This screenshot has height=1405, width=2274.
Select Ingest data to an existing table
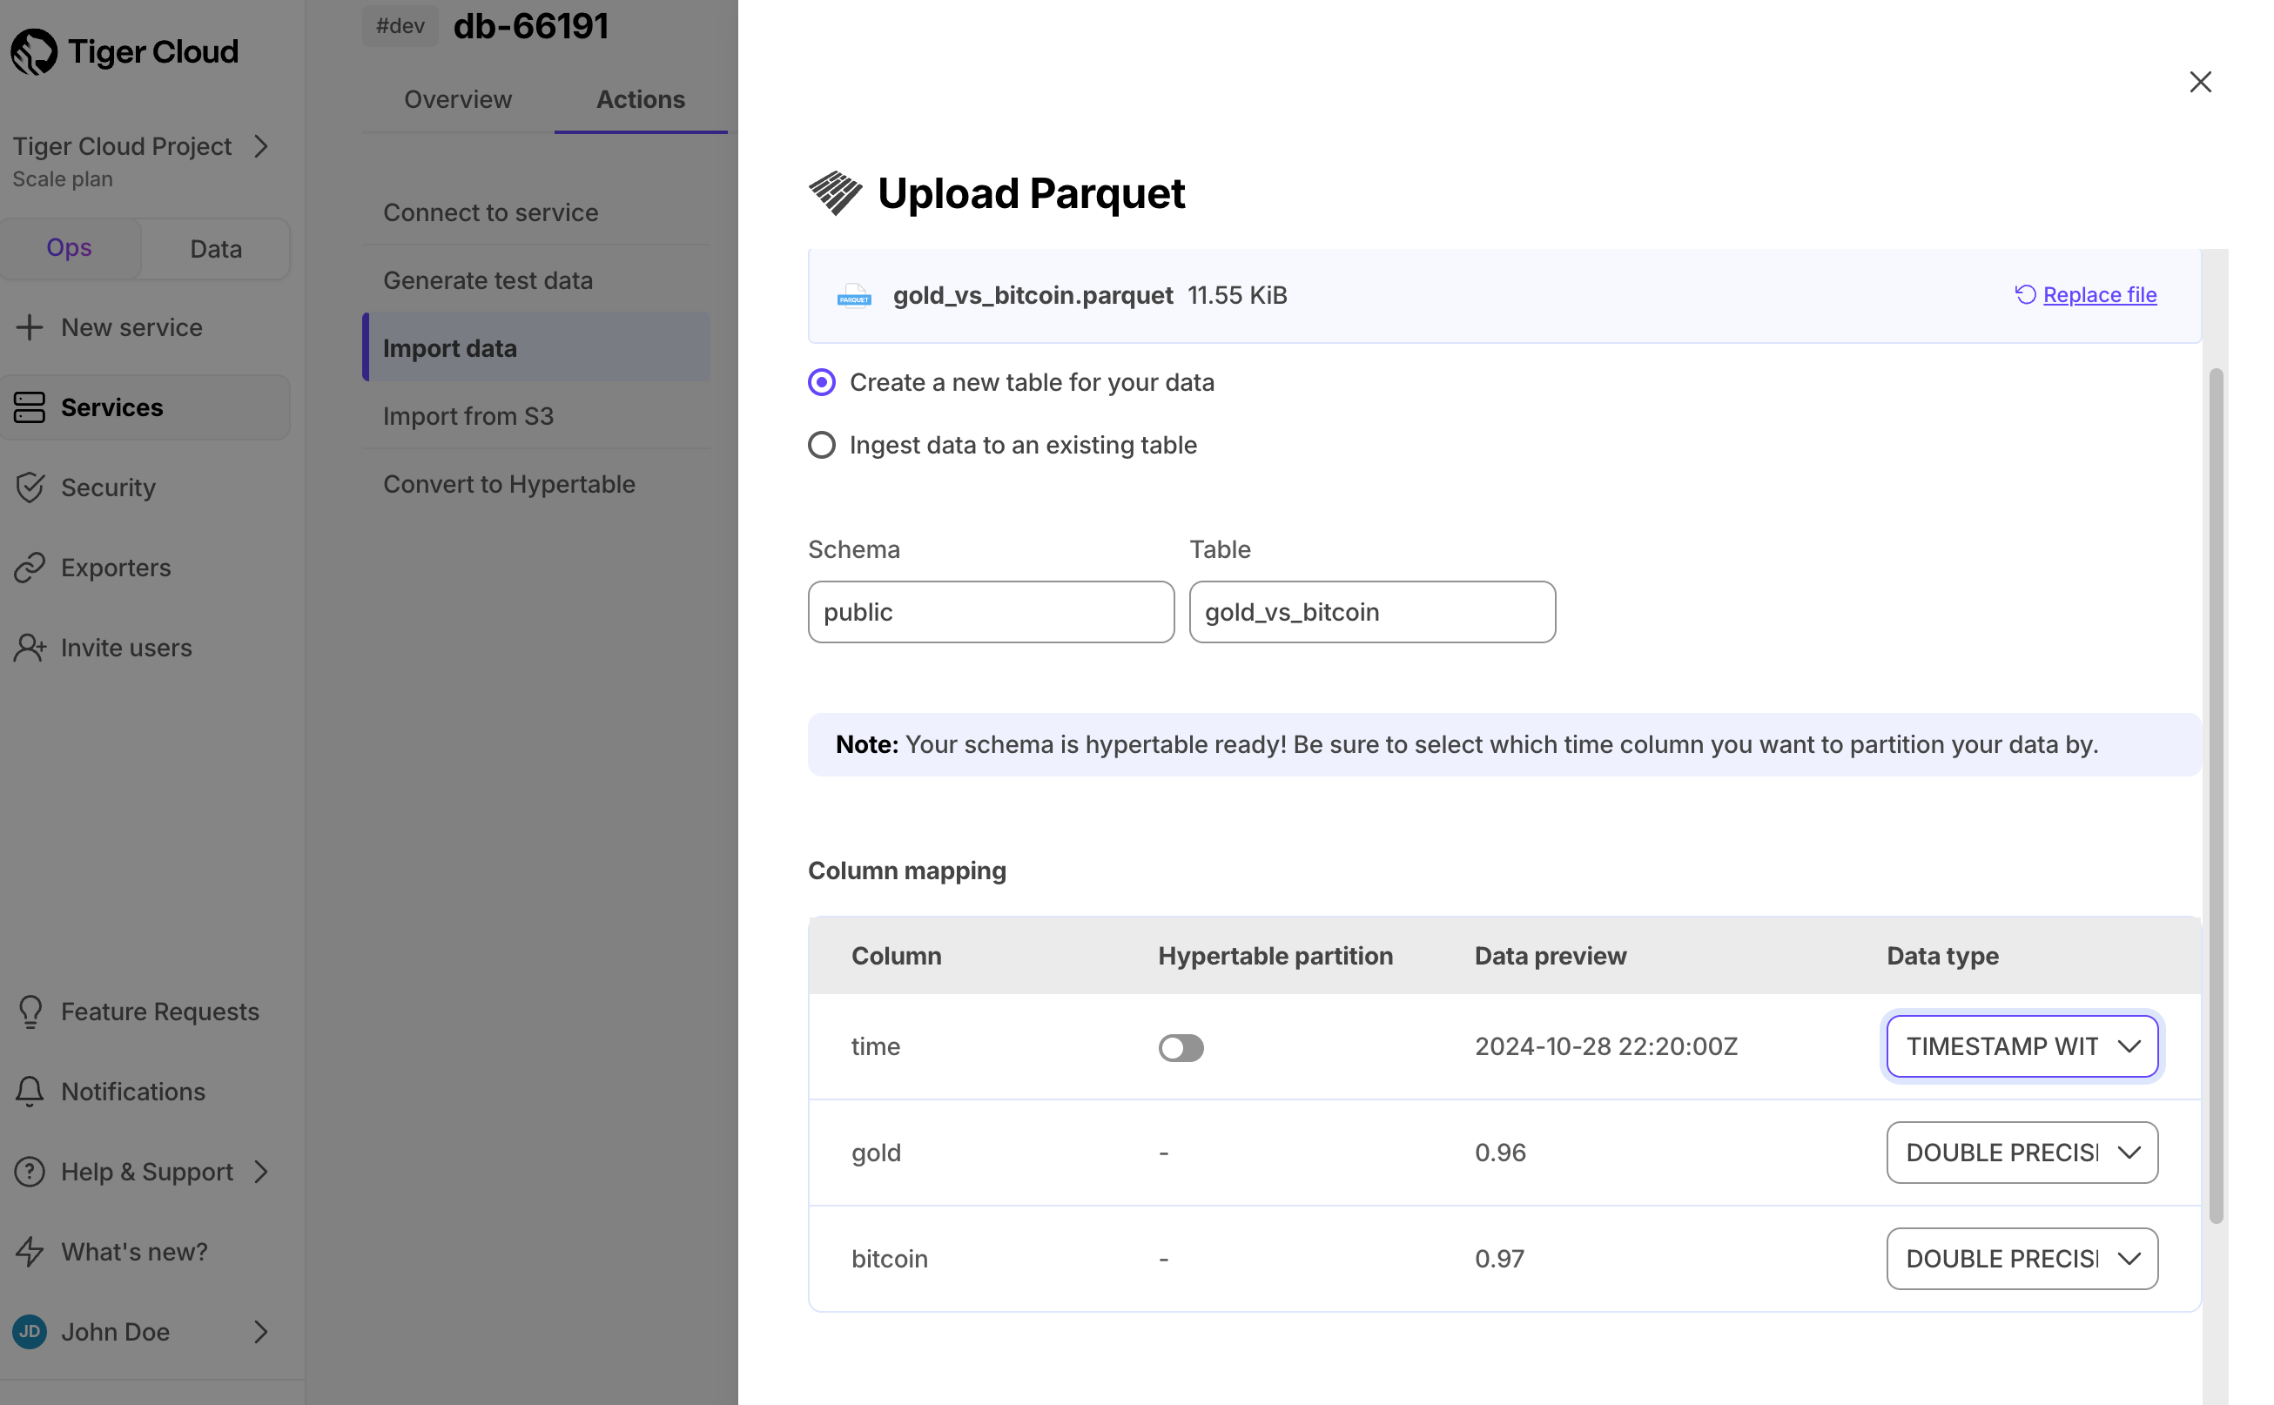click(822, 445)
